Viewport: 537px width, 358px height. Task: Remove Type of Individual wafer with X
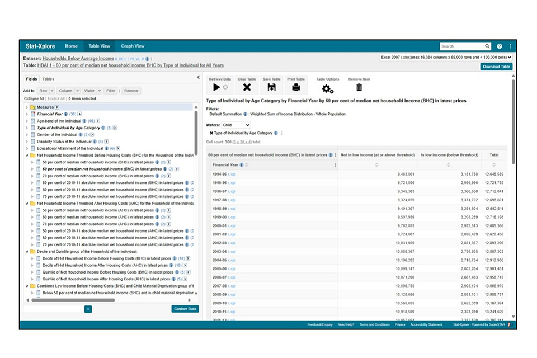point(211,133)
